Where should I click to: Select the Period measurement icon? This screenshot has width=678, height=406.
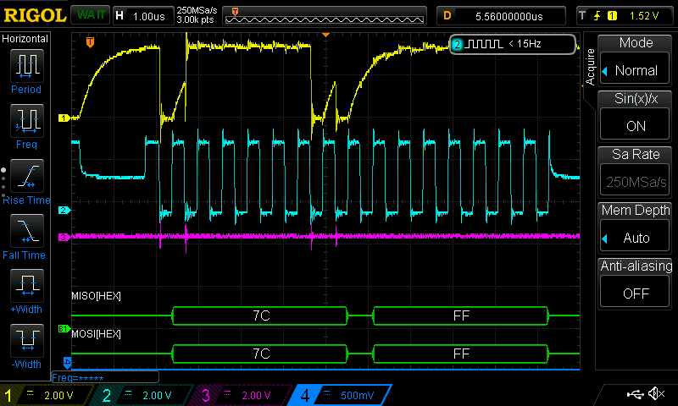[27, 66]
